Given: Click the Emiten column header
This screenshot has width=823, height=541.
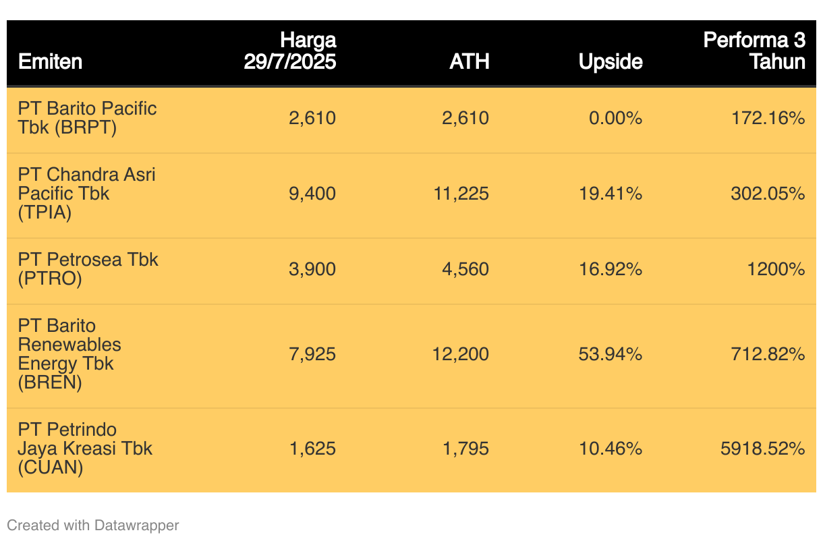Looking at the screenshot, I should pos(51,62).
